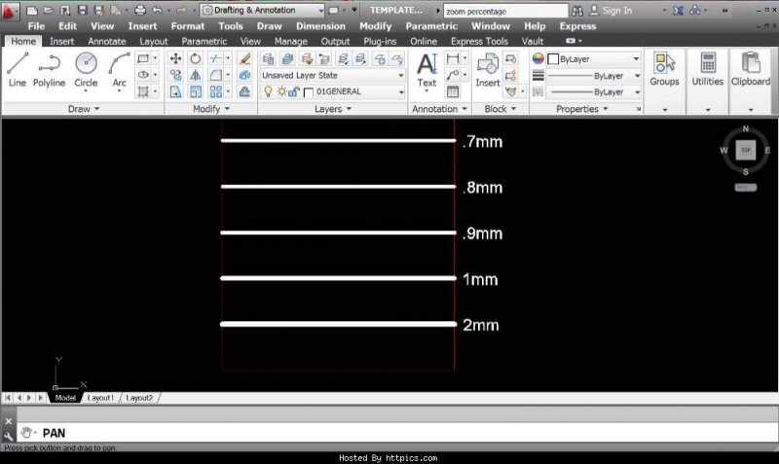Viewport: 779px width, 464px height.
Task: Click the Rectangular Array tool icon
Action: point(215,91)
